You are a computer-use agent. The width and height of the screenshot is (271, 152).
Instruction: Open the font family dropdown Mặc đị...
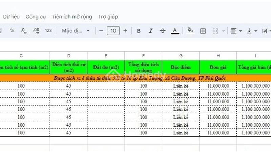pyautogui.click(x=76, y=31)
